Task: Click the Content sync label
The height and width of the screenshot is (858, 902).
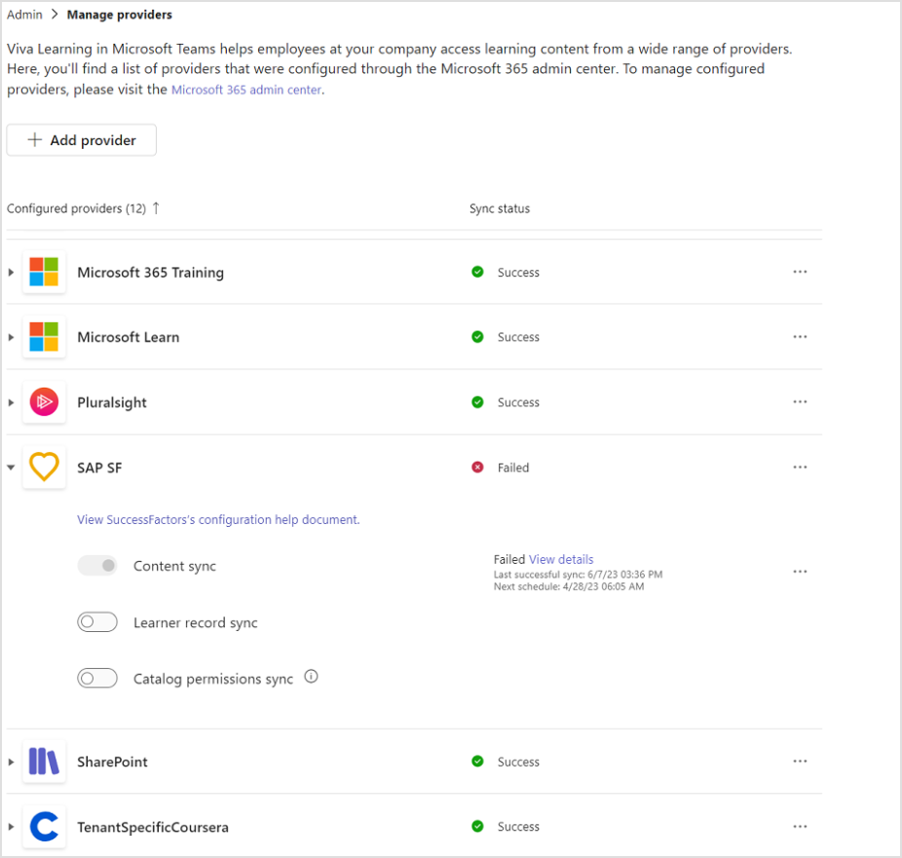Action: (x=175, y=567)
